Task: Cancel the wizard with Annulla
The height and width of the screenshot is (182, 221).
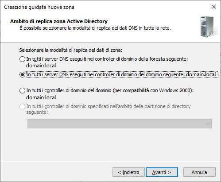Action: [x=199, y=172]
